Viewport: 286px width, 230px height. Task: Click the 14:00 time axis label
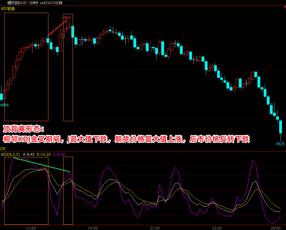click(93, 228)
